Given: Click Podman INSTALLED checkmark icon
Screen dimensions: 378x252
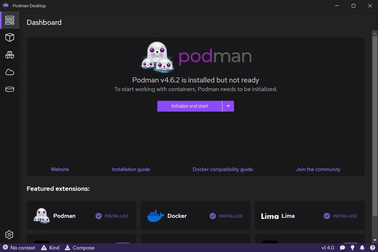Looking at the screenshot, I should [99, 216].
